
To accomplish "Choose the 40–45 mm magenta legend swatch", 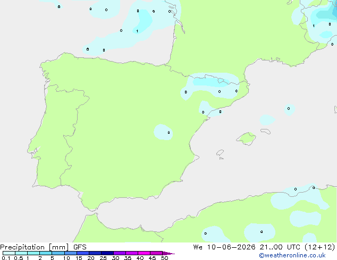I will 144,253.
